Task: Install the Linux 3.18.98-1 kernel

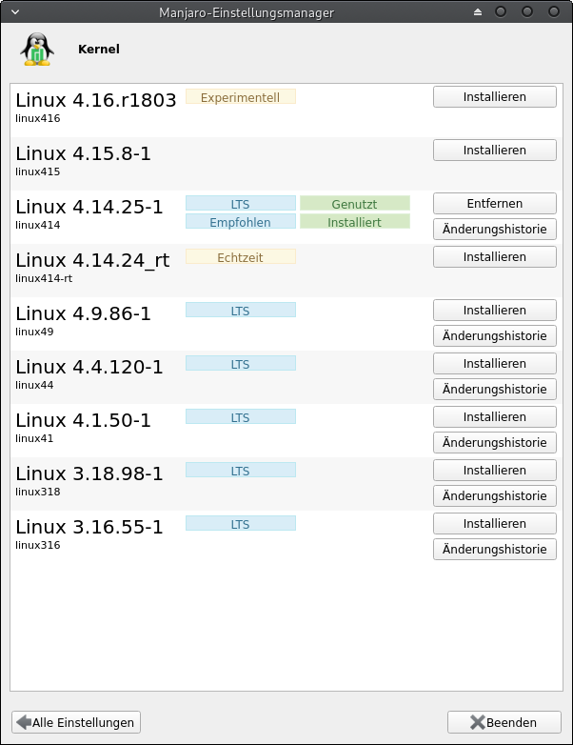Action: coord(494,471)
